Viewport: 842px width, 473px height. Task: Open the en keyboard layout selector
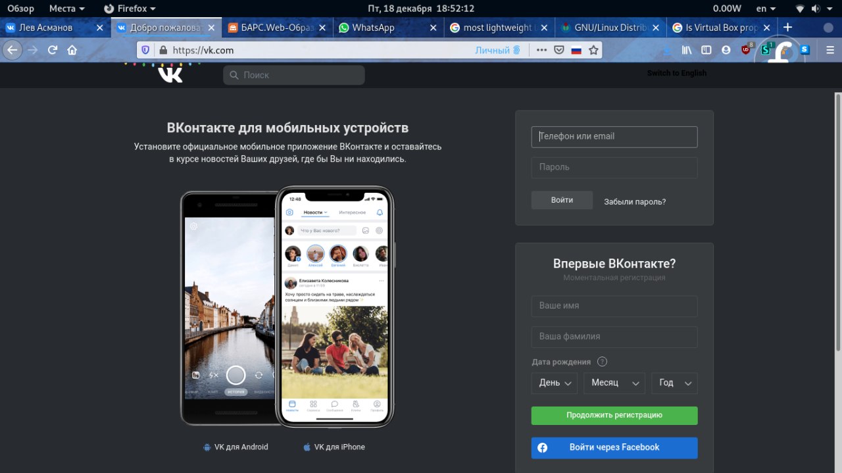coord(766,9)
